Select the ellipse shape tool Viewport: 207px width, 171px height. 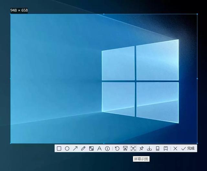[x=67, y=148]
